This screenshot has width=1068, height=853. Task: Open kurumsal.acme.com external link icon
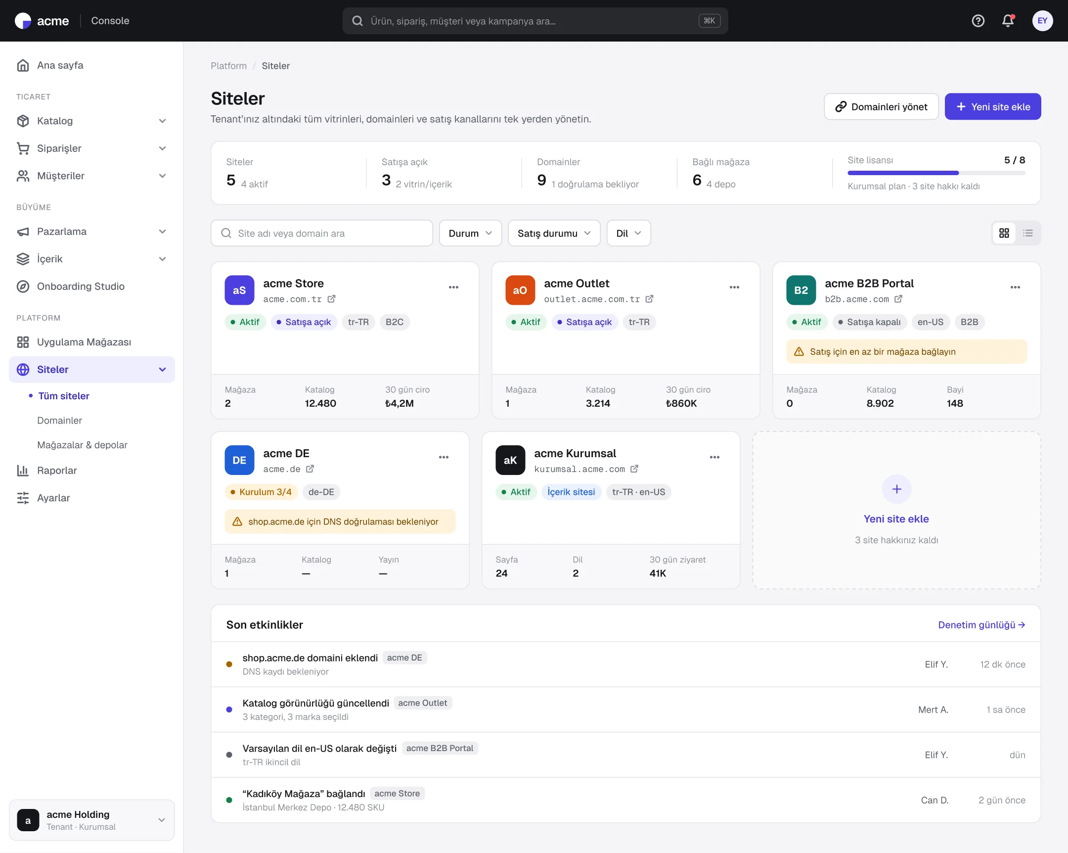pyautogui.click(x=634, y=469)
